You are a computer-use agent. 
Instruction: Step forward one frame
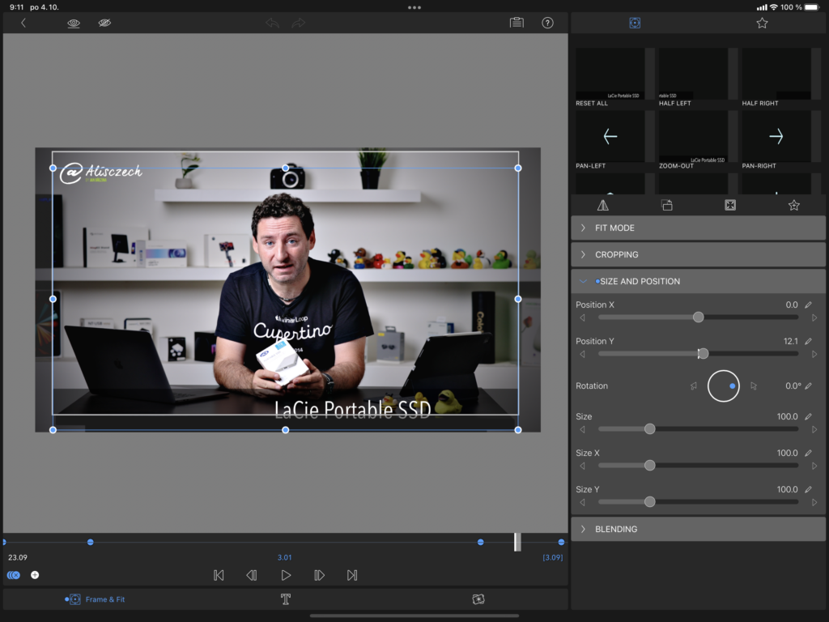click(x=319, y=575)
